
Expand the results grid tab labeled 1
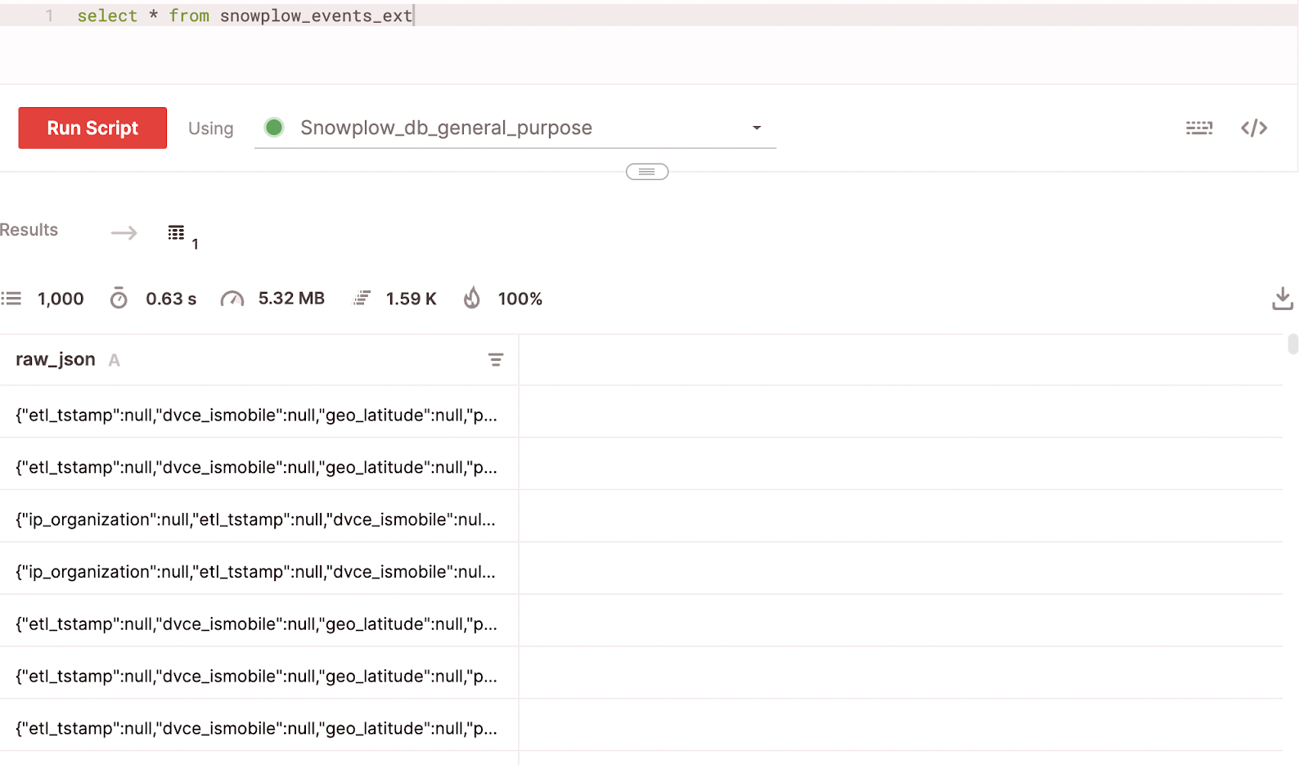coord(177,232)
